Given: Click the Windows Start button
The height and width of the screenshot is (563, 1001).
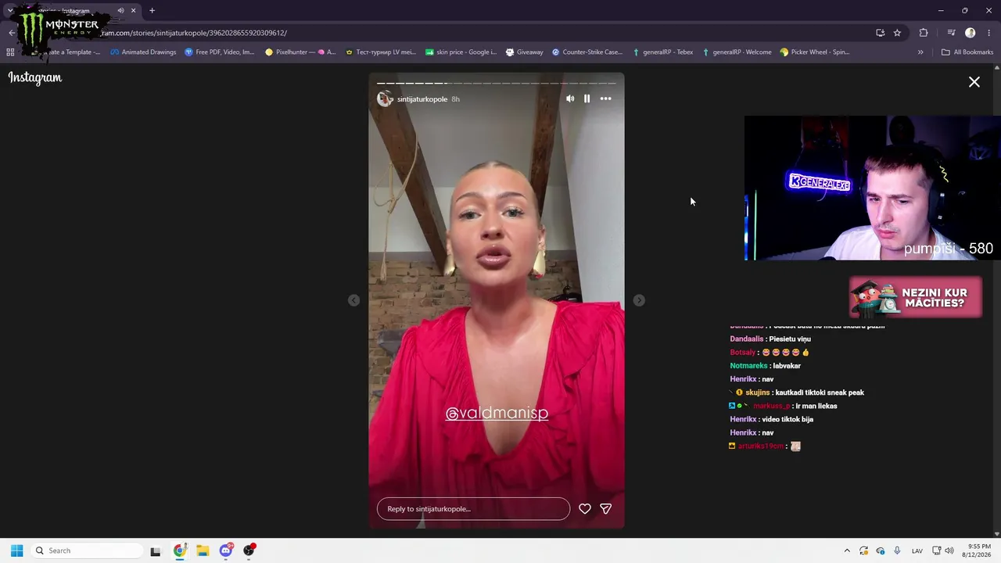Looking at the screenshot, I should [x=16, y=550].
